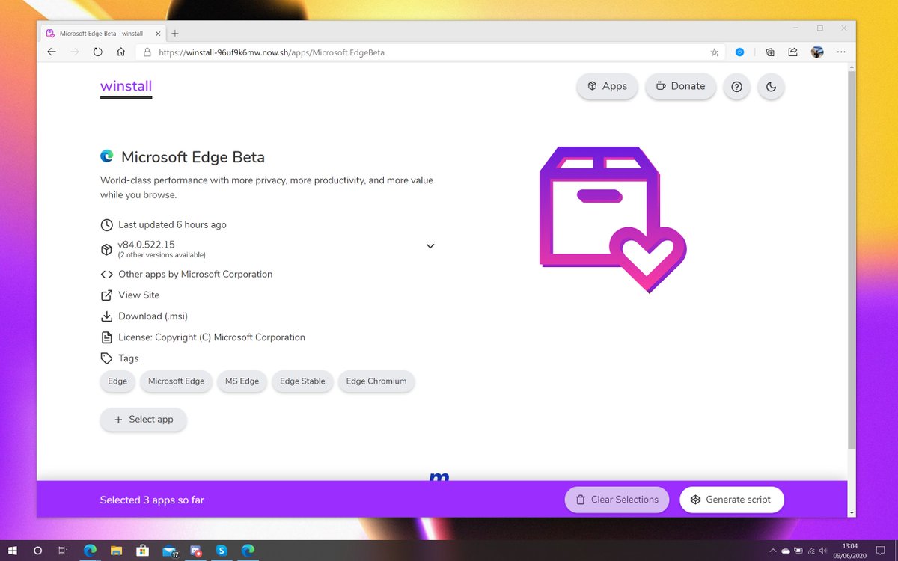The height and width of the screenshot is (561, 898).
Task: Add page to favorites with the star icon
Action: 715,52
